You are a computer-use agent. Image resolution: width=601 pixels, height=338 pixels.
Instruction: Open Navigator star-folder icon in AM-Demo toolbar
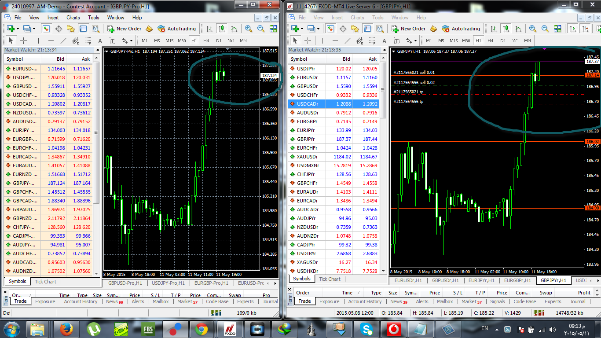click(71, 29)
